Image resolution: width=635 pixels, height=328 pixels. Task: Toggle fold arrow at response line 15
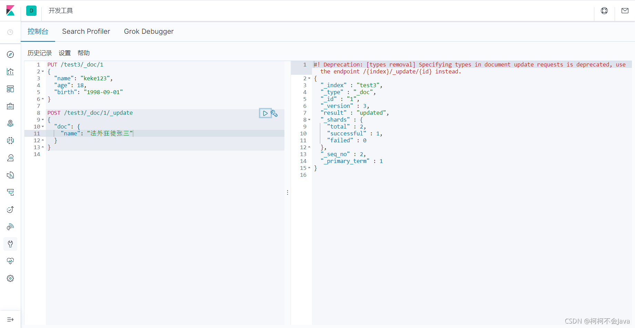(x=309, y=168)
